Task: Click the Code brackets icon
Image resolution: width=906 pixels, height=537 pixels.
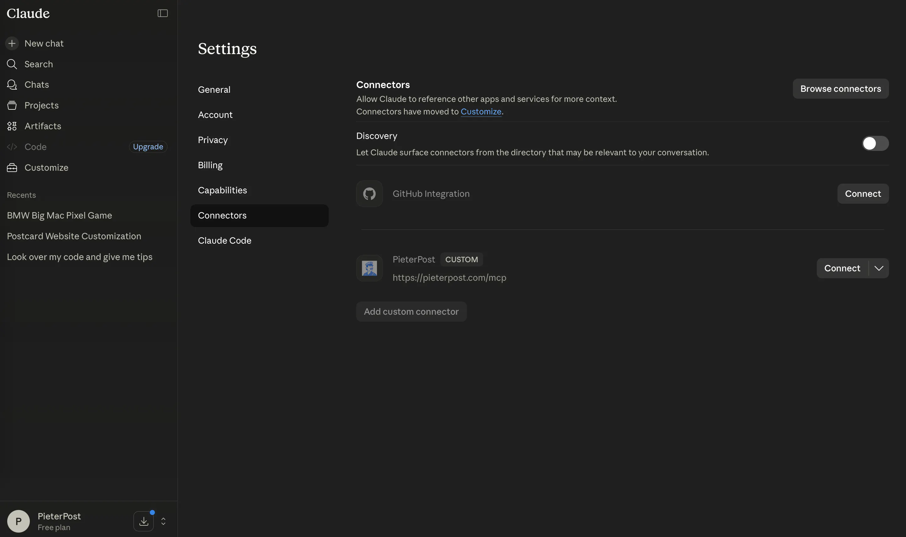Action: click(x=12, y=147)
